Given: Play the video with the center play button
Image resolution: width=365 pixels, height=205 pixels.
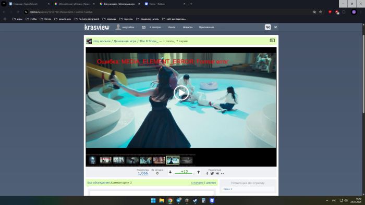Looking at the screenshot, I should coord(181,93).
